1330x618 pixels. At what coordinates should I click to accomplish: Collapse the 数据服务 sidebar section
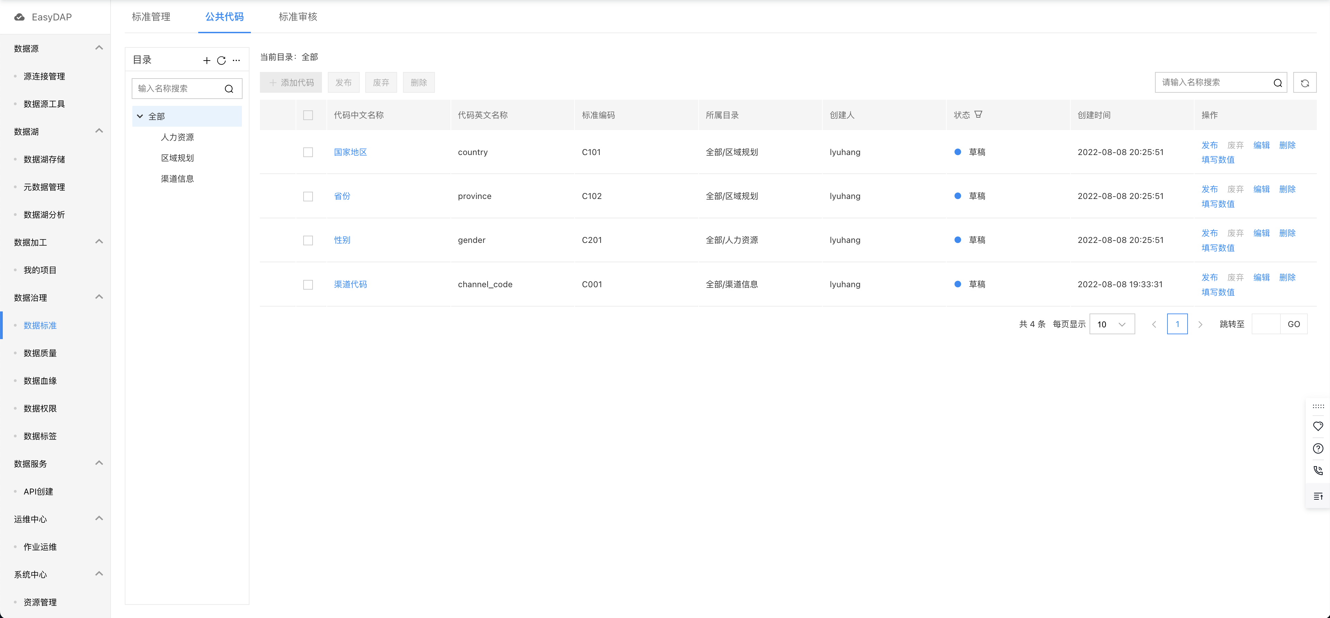tap(99, 463)
